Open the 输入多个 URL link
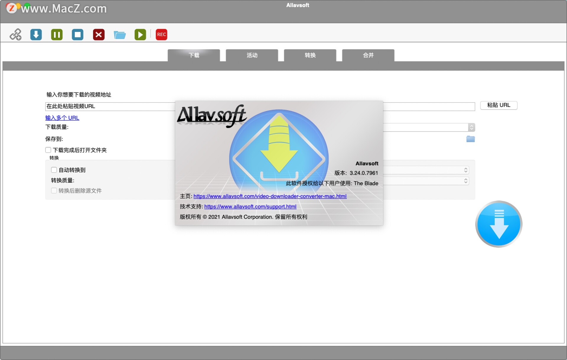Image resolution: width=567 pixels, height=360 pixels. pyautogui.click(x=62, y=118)
